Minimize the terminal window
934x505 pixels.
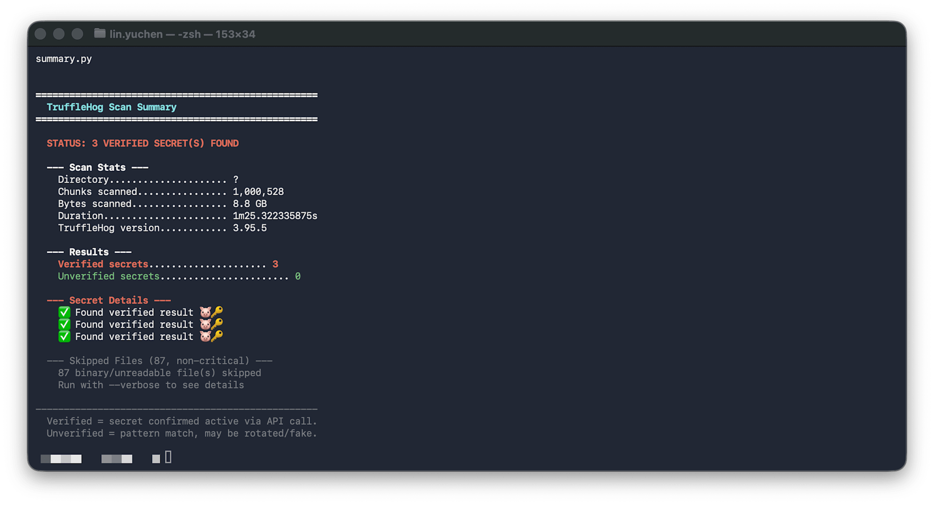click(59, 34)
